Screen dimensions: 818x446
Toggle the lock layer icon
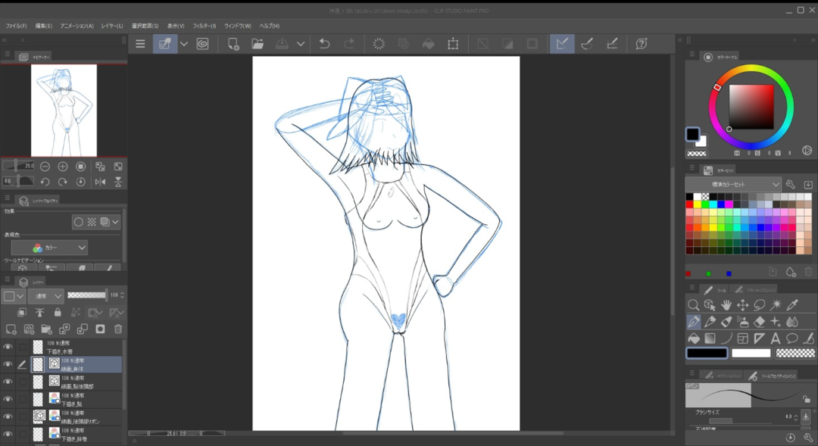pos(58,313)
